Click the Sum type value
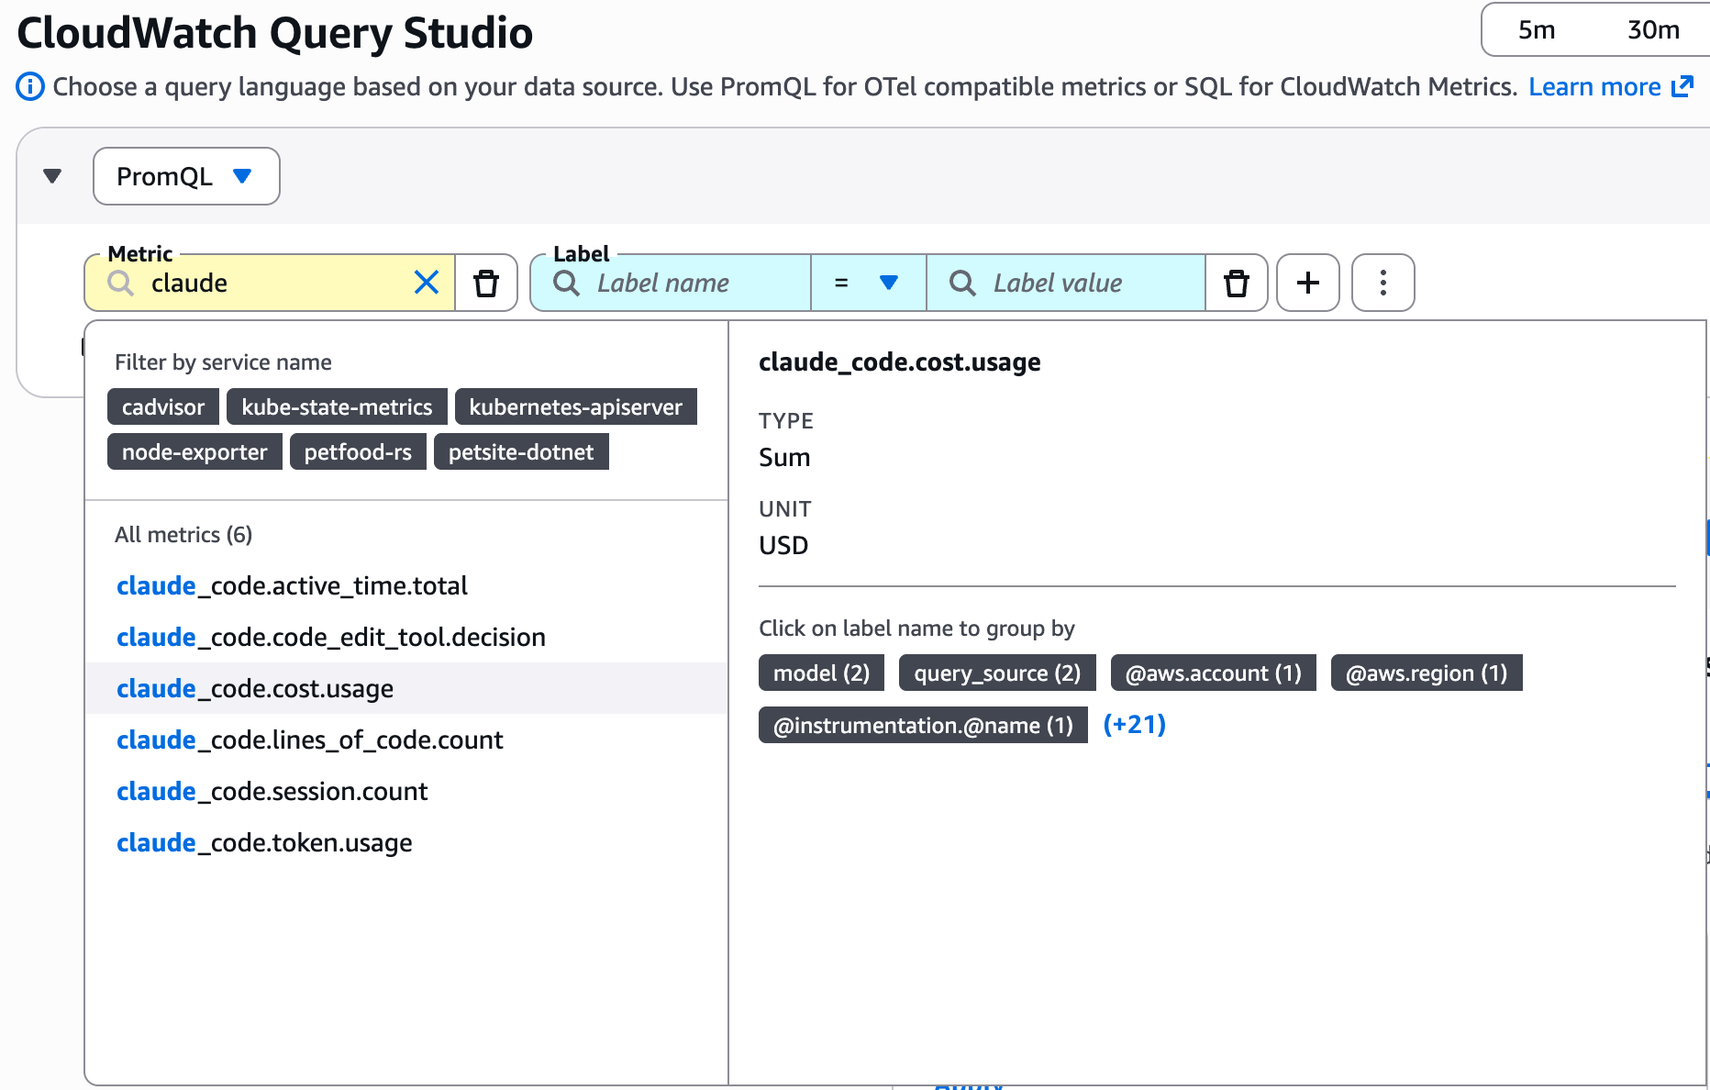The width and height of the screenshot is (1710, 1090). tap(784, 457)
